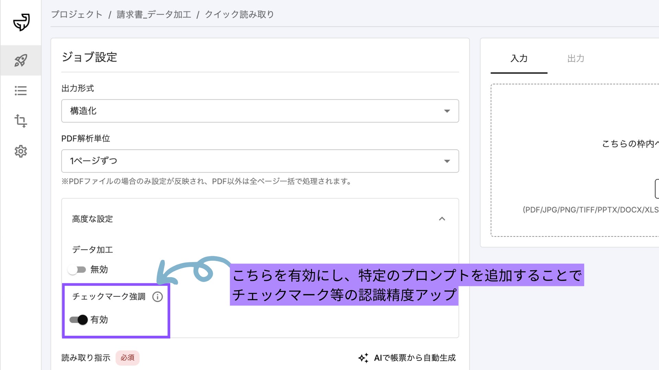
Task: Switch to the 入力 tab
Action: coord(519,59)
